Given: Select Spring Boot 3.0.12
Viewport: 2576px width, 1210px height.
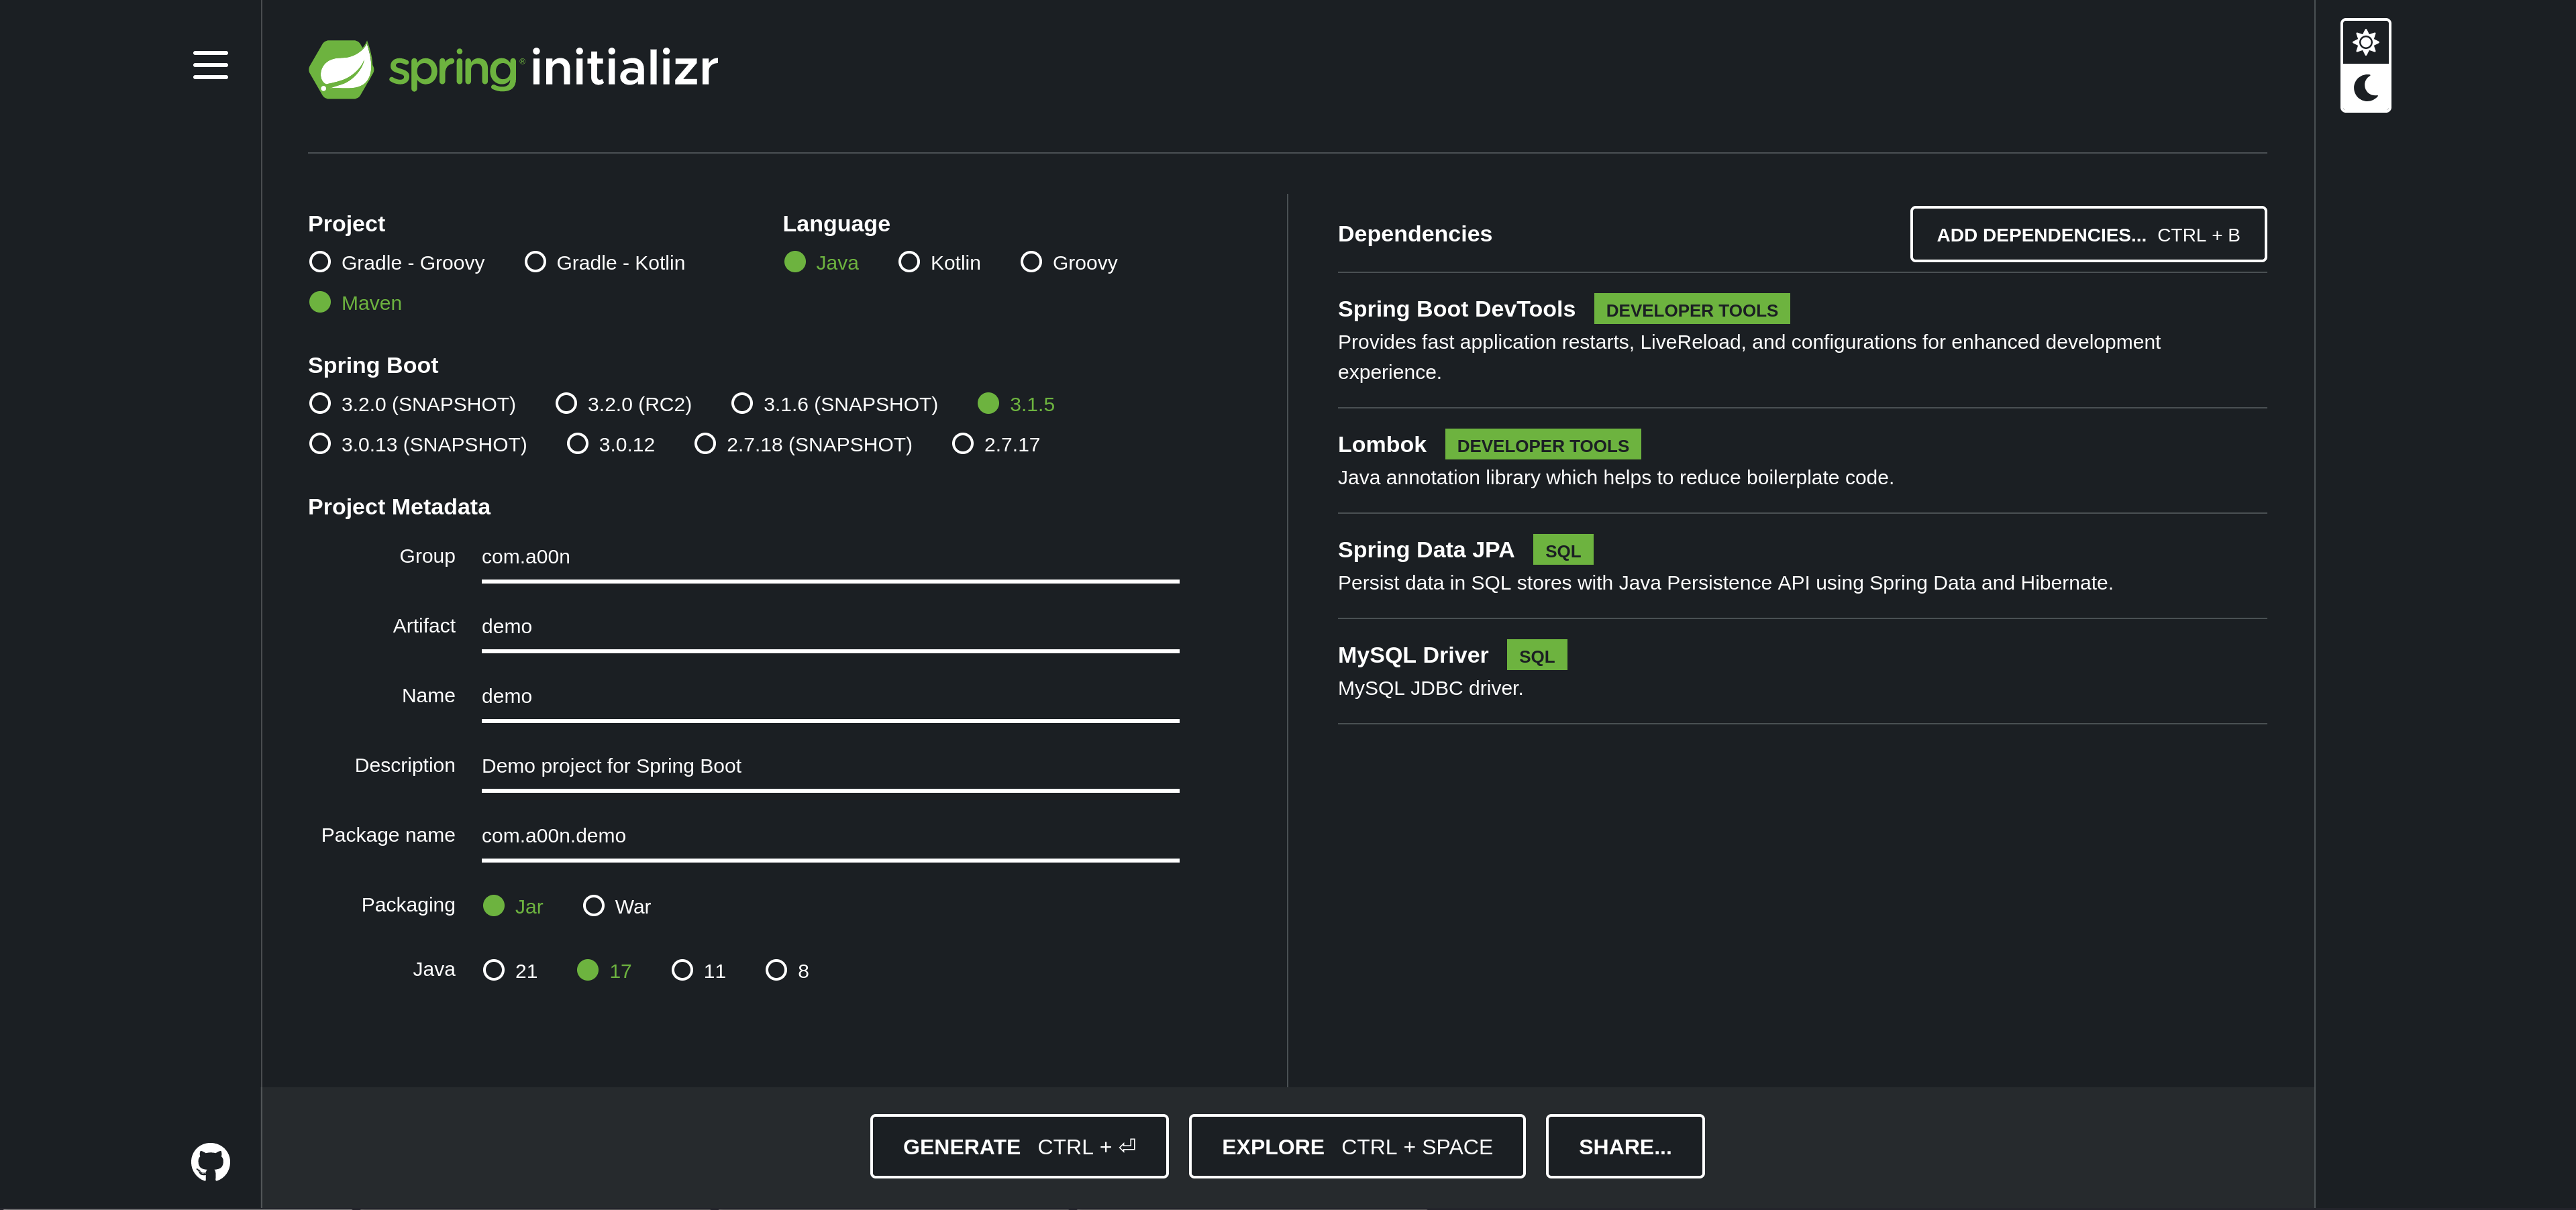Looking at the screenshot, I should 611,444.
